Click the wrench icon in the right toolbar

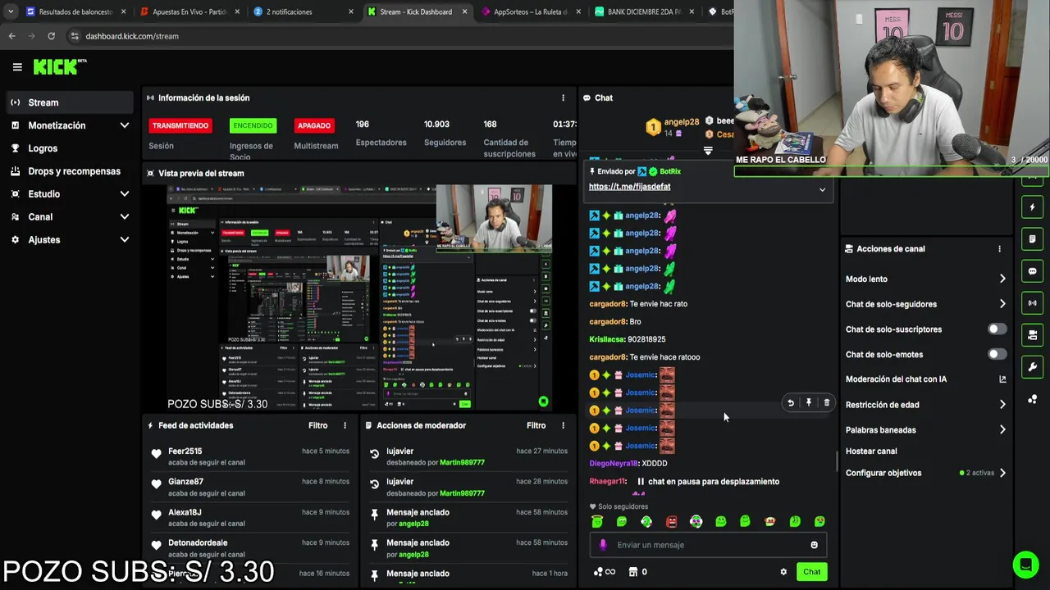(1032, 367)
